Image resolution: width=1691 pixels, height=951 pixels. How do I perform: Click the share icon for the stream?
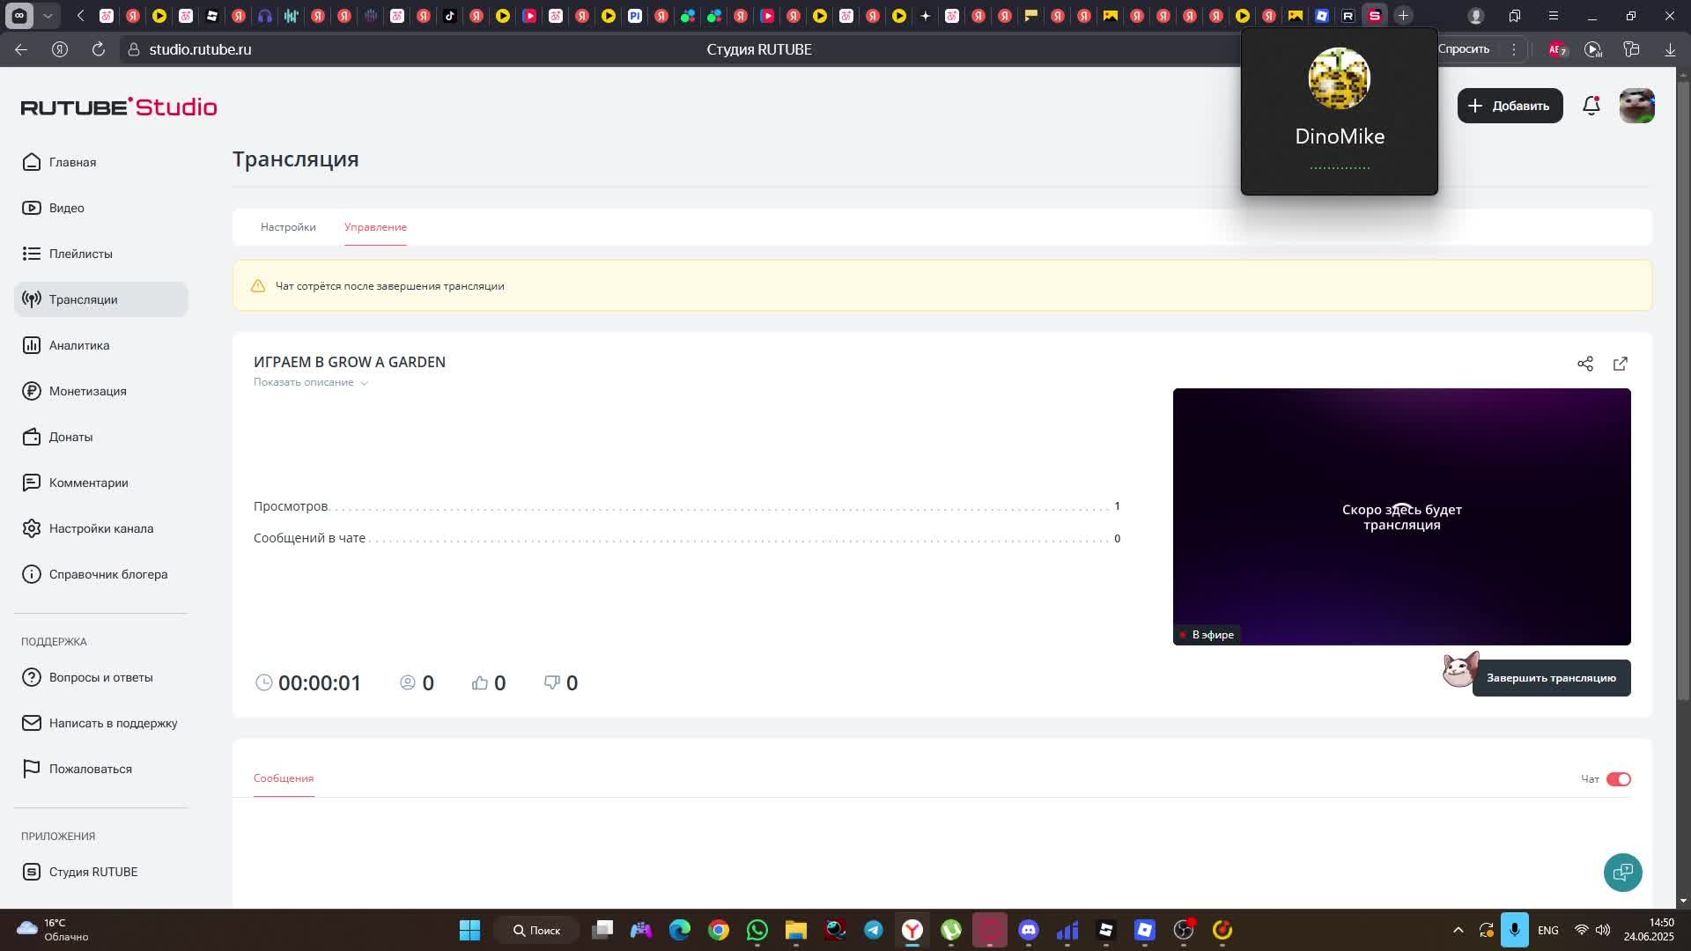pyautogui.click(x=1585, y=364)
